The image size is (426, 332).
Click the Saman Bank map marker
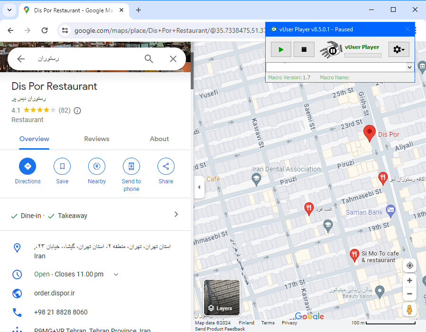point(390,210)
